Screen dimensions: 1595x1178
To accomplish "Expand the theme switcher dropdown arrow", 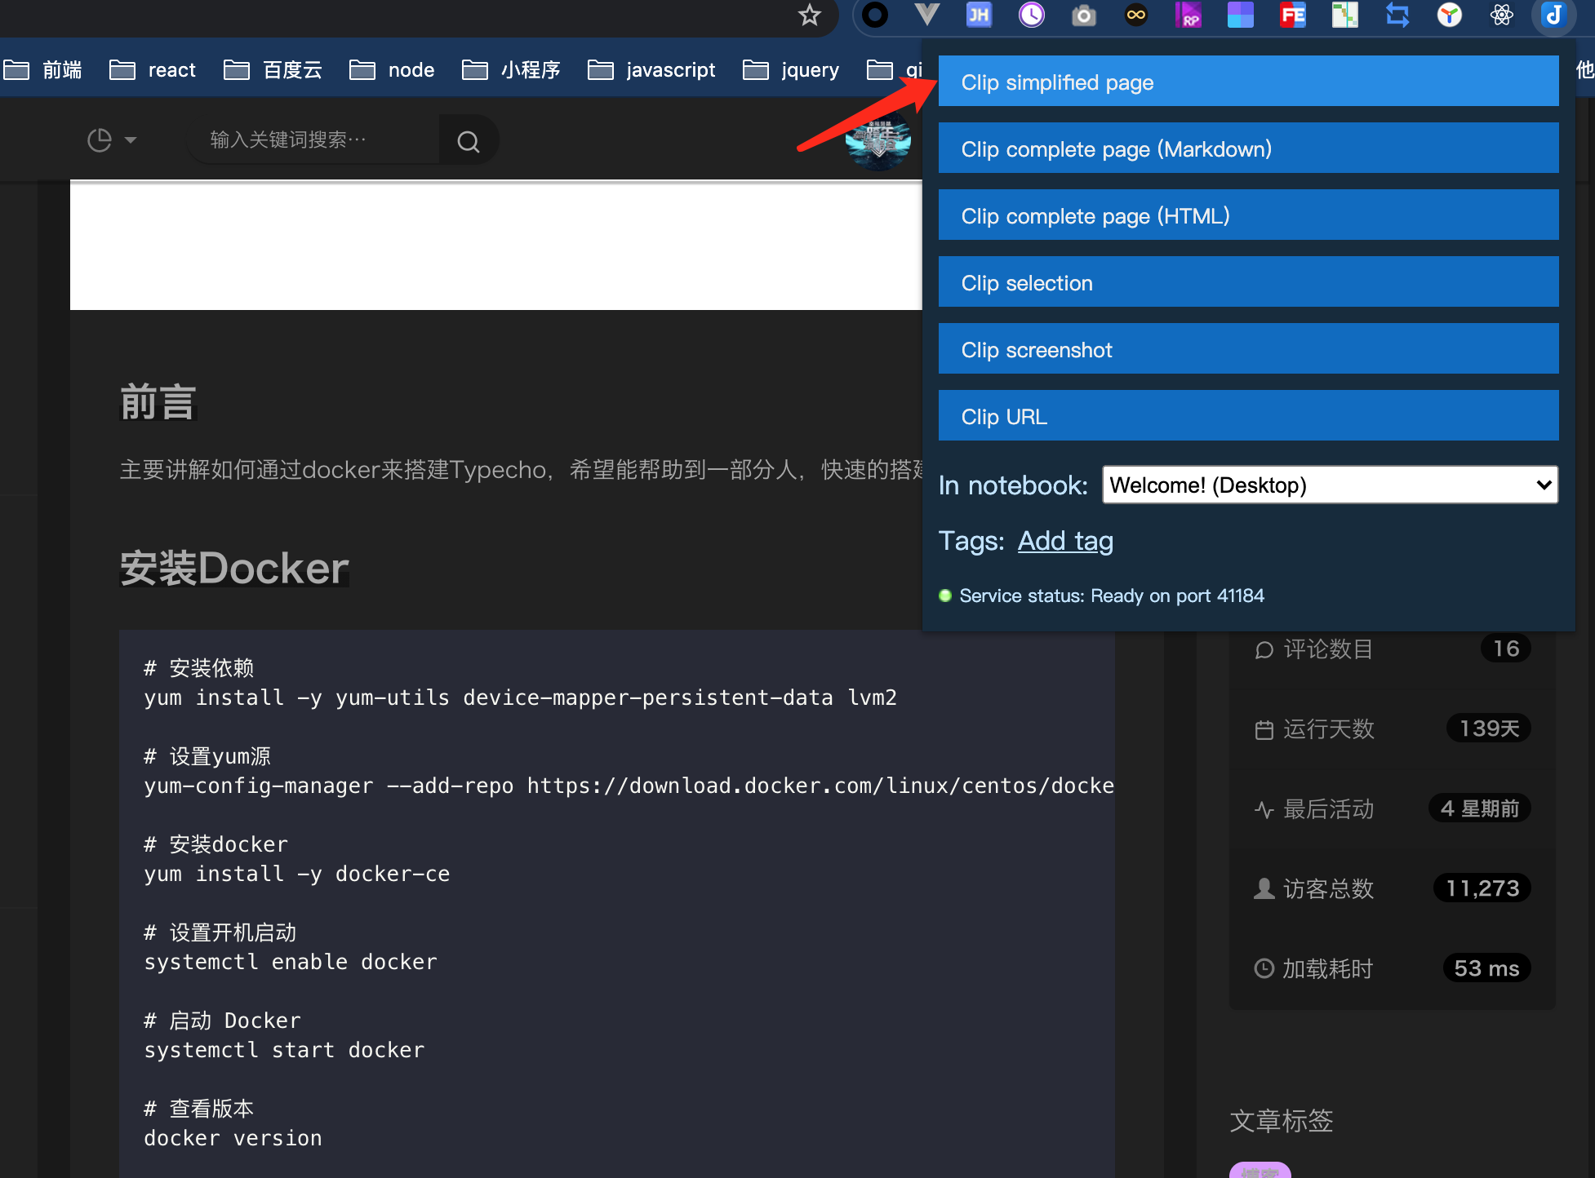I will point(131,140).
